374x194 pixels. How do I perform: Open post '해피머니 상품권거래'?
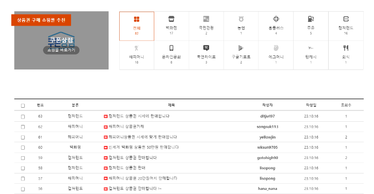coord(126,126)
